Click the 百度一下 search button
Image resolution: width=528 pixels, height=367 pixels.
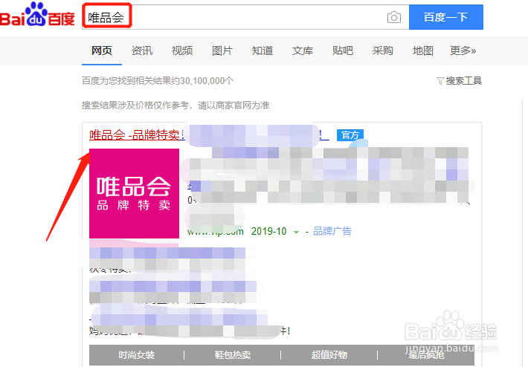tap(446, 17)
